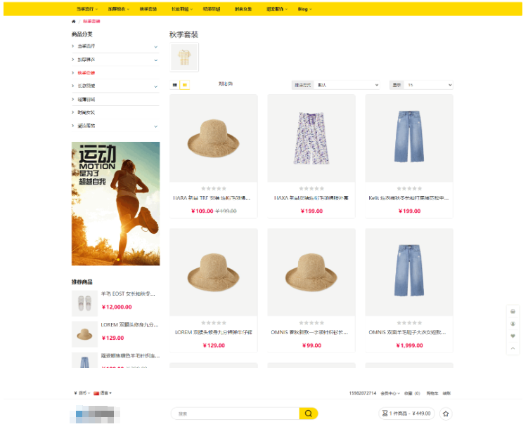Click the China flag language icon
The width and height of the screenshot is (528, 429).
96,393
